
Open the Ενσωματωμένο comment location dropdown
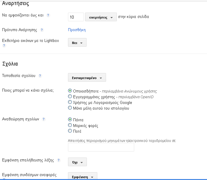[x=87, y=78]
